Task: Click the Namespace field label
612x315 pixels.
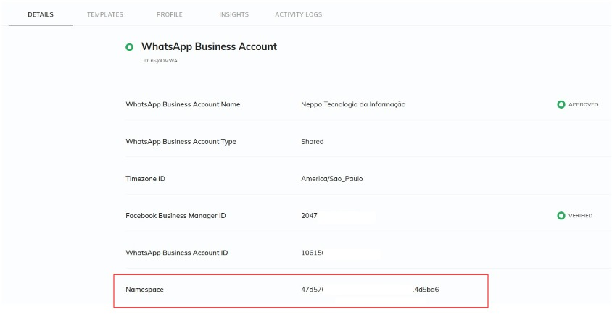Action: click(144, 290)
